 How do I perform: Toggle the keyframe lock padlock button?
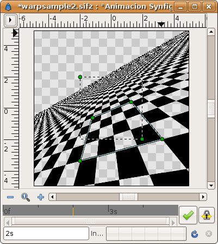pyautogui.click(x=207, y=215)
